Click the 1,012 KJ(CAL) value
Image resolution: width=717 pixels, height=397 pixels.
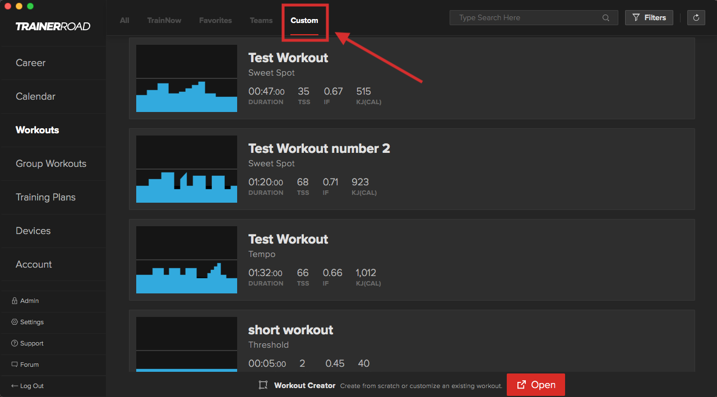(366, 273)
